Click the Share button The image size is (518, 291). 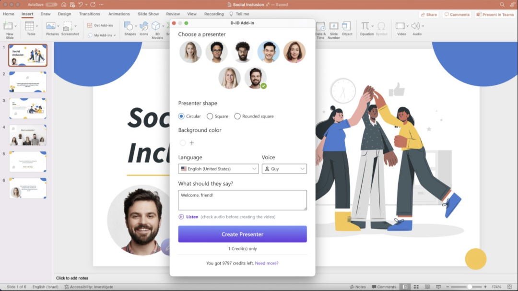[x=429, y=14]
